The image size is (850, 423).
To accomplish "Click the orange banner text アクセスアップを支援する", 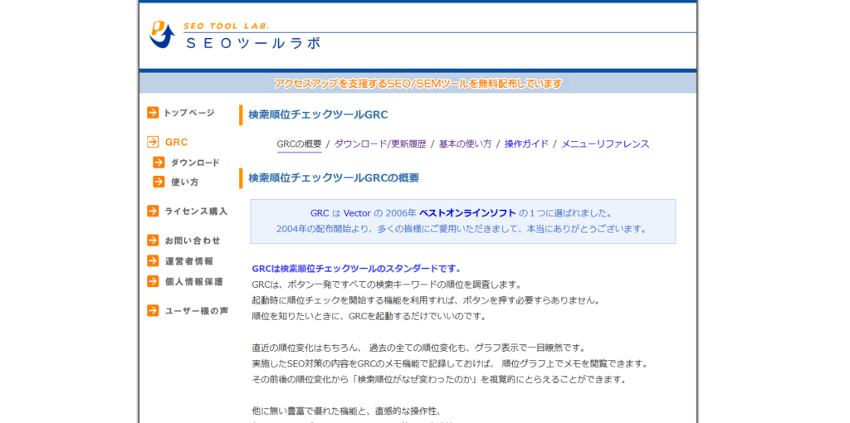I will tap(418, 84).
